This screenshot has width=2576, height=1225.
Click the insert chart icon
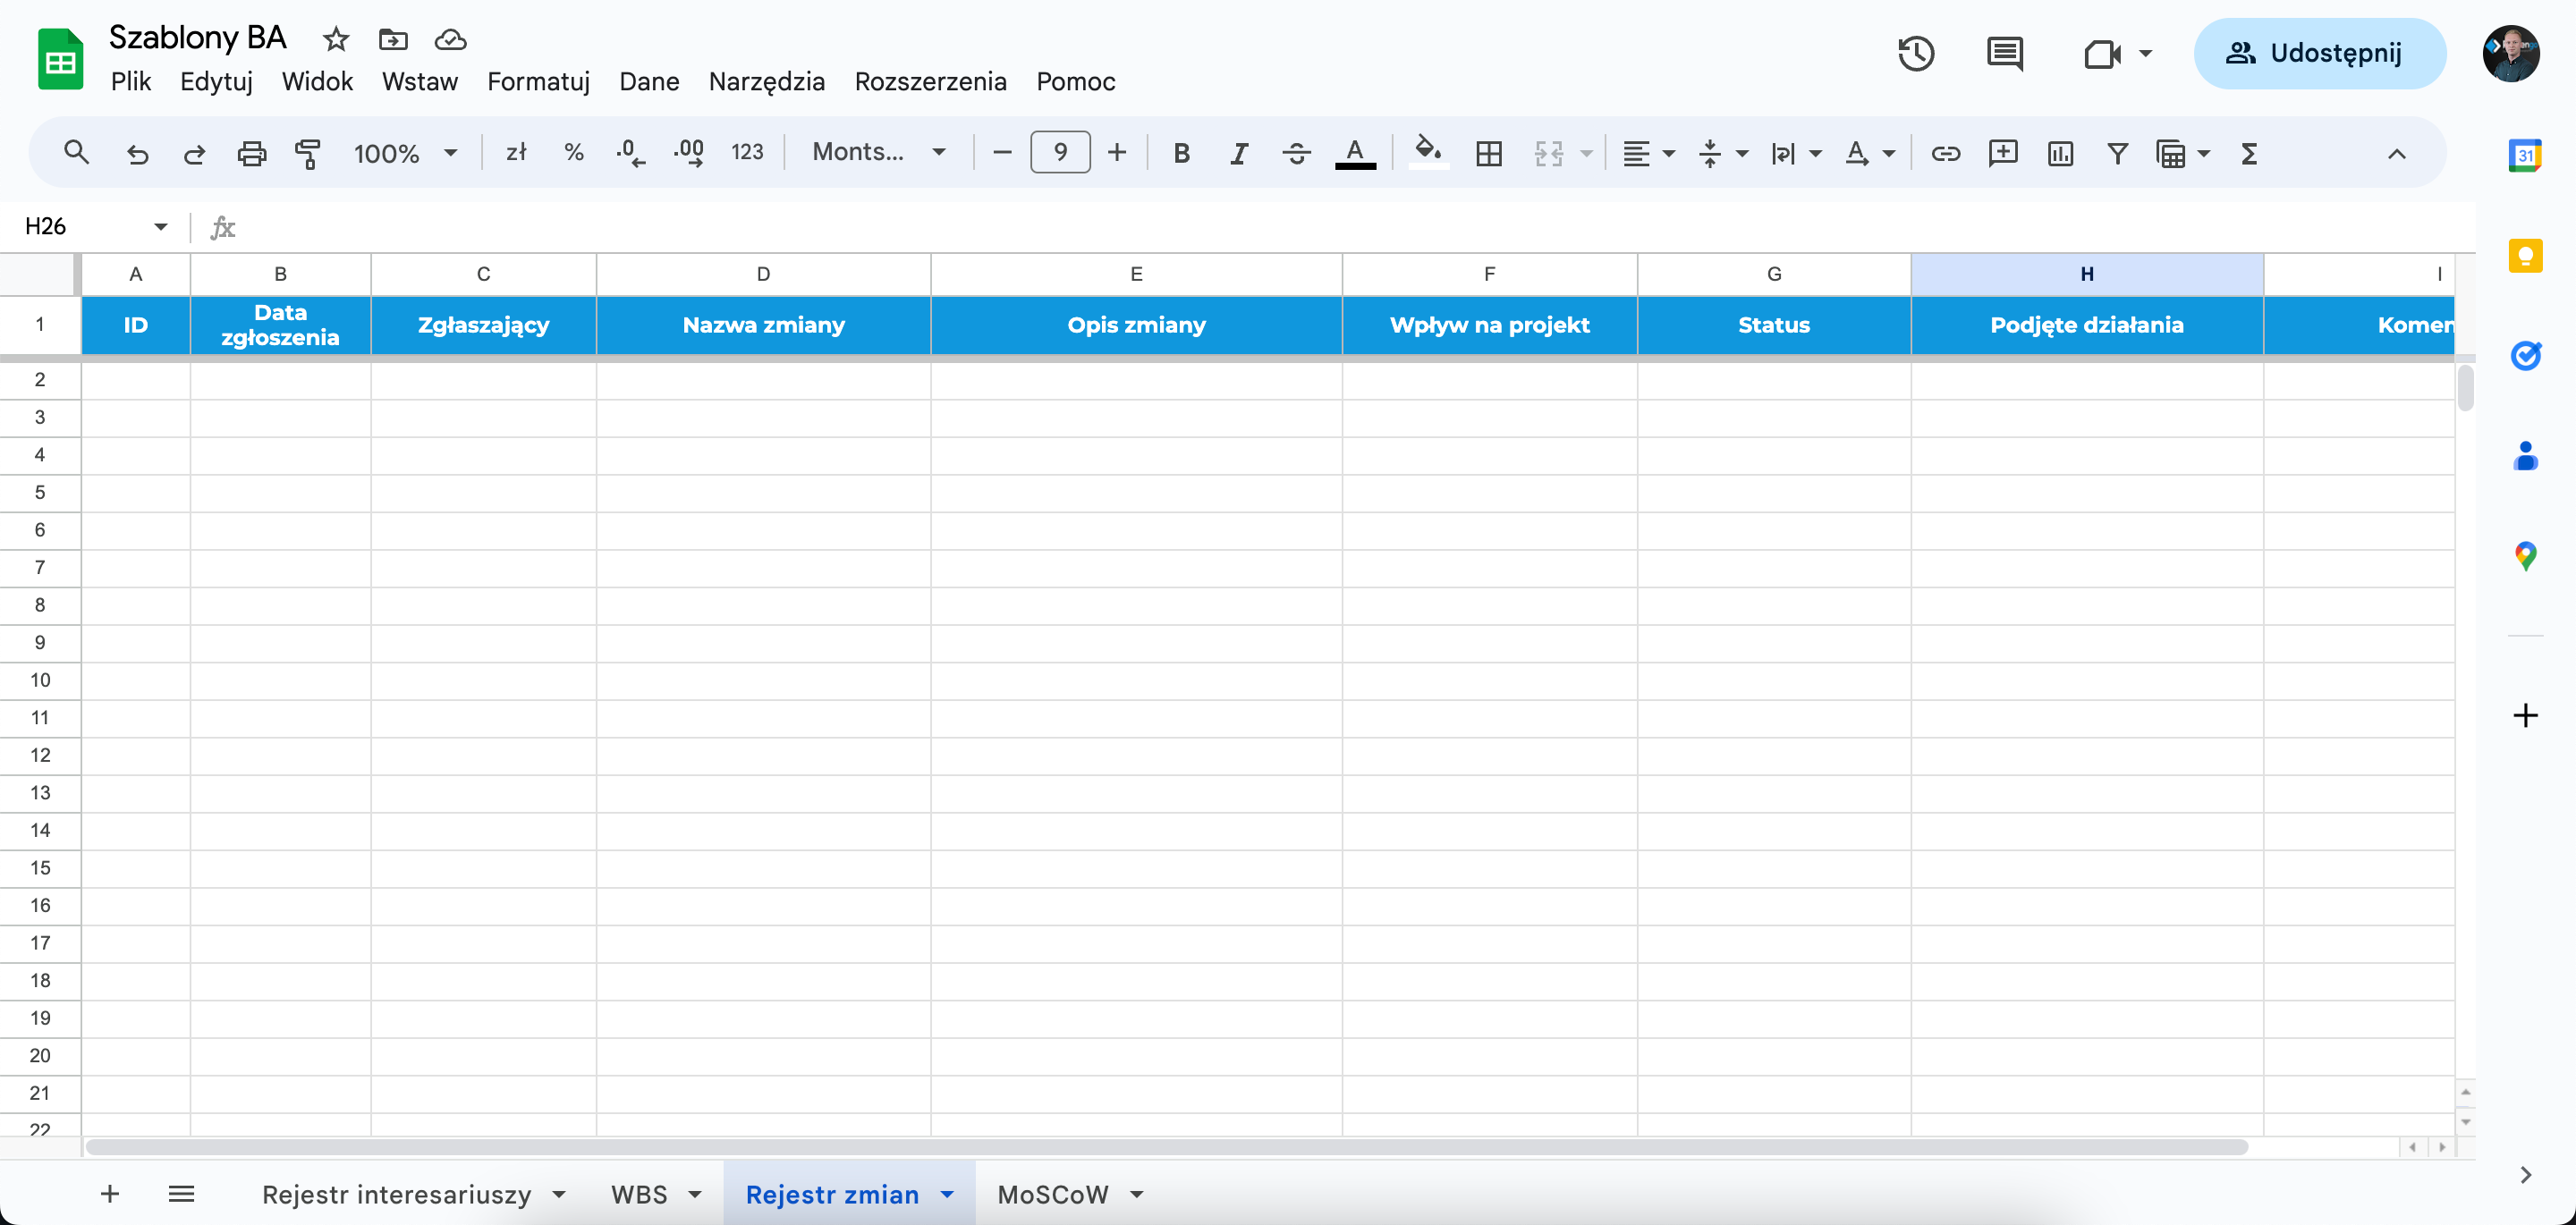[2060, 153]
